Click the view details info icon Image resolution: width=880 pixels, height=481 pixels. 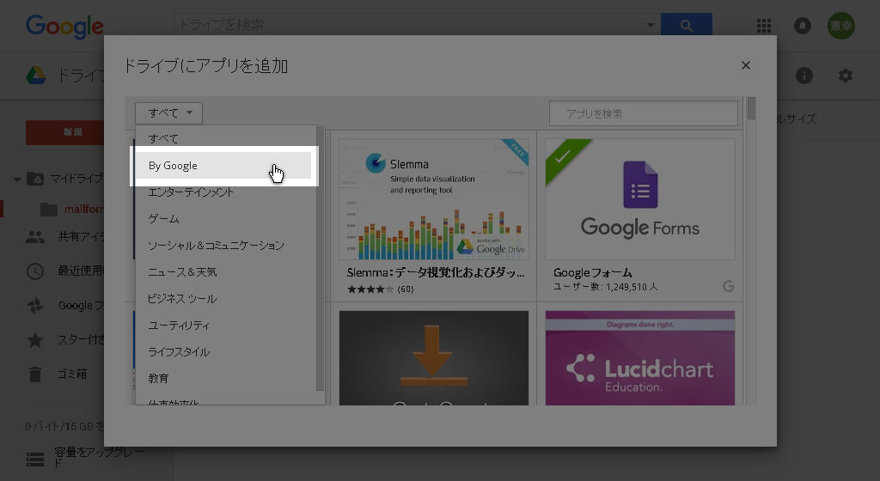click(804, 76)
